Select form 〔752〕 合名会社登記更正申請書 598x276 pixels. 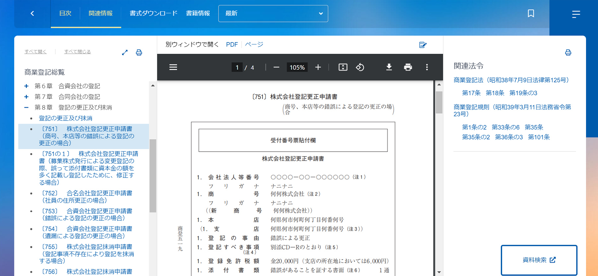[x=86, y=197]
